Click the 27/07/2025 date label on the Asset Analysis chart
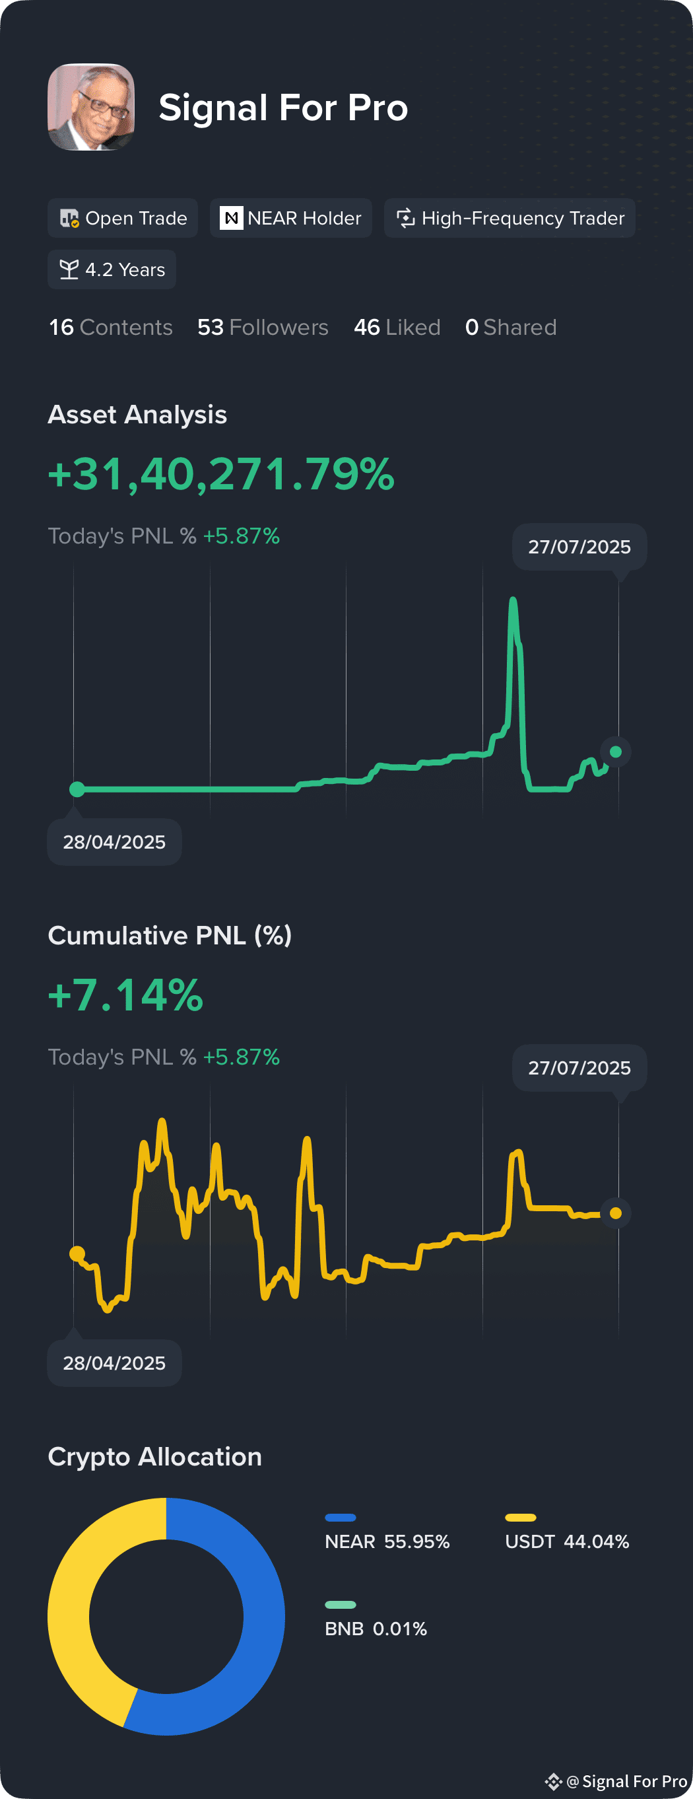Viewport: 693px width, 1799px height. coord(579,547)
